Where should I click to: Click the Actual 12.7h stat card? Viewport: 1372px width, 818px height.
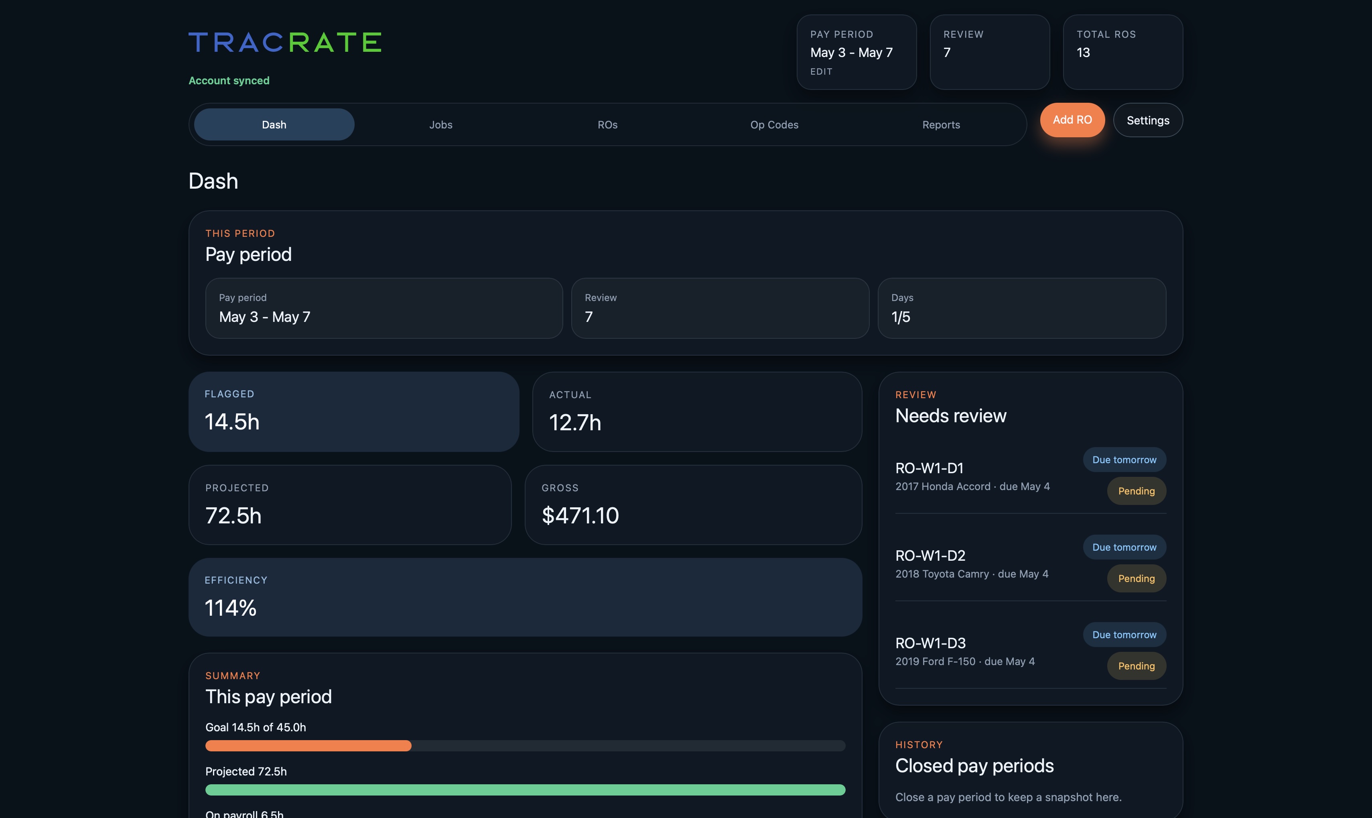click(x=697, y=412)
